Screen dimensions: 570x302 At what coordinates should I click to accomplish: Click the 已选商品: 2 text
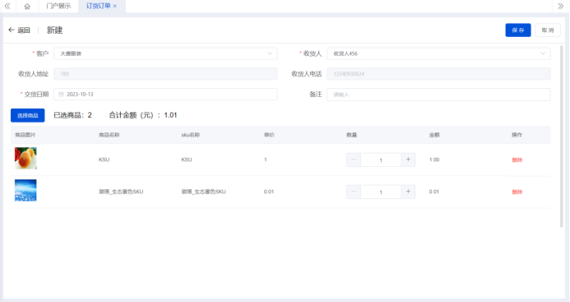[x=72, y=115]
